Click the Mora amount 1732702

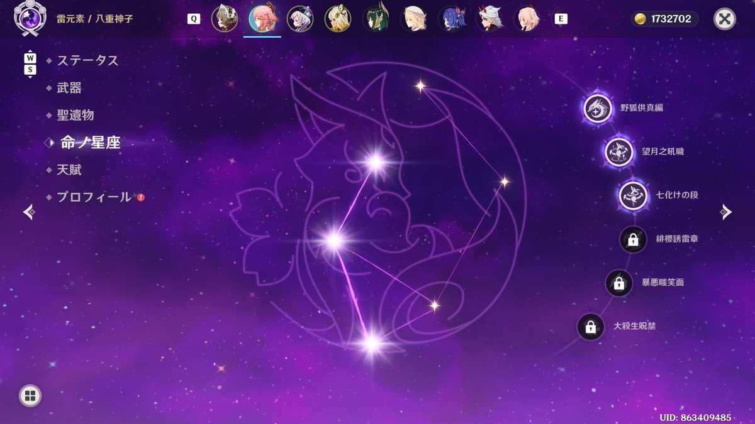(672, 19)
